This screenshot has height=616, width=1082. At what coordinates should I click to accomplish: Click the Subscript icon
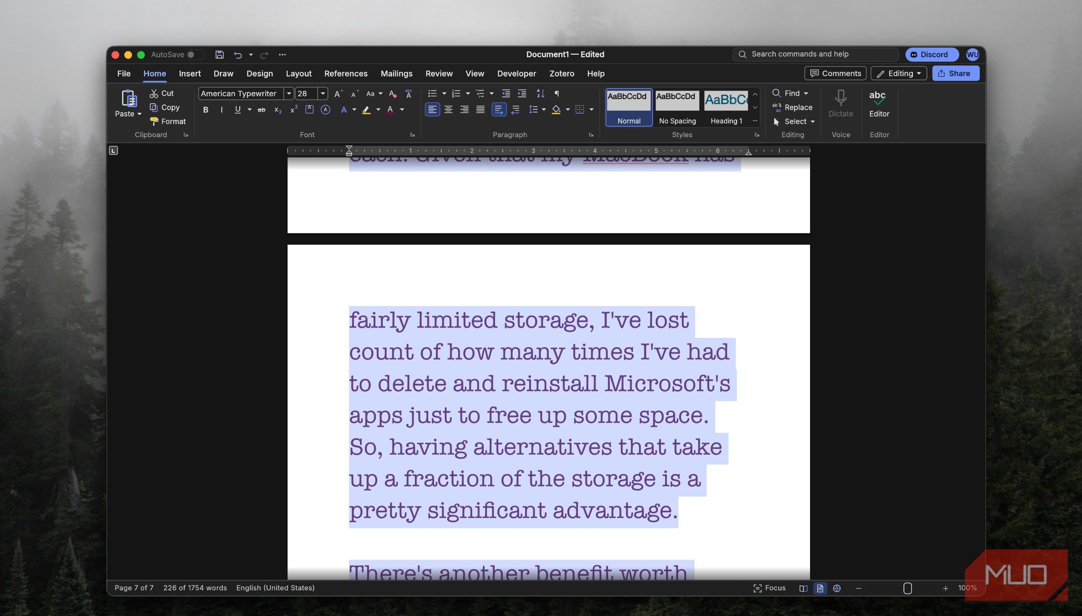[x=278, y=110]
